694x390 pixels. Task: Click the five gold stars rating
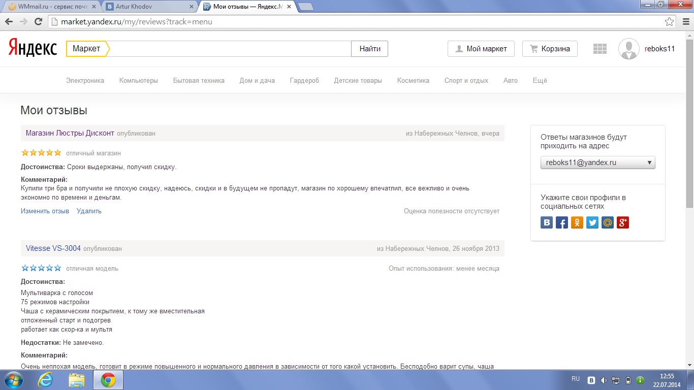pos(41,153)
